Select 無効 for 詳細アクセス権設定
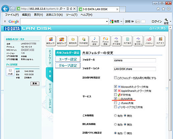173x139 pixels. pyautogui.click(x=125, y=133)
